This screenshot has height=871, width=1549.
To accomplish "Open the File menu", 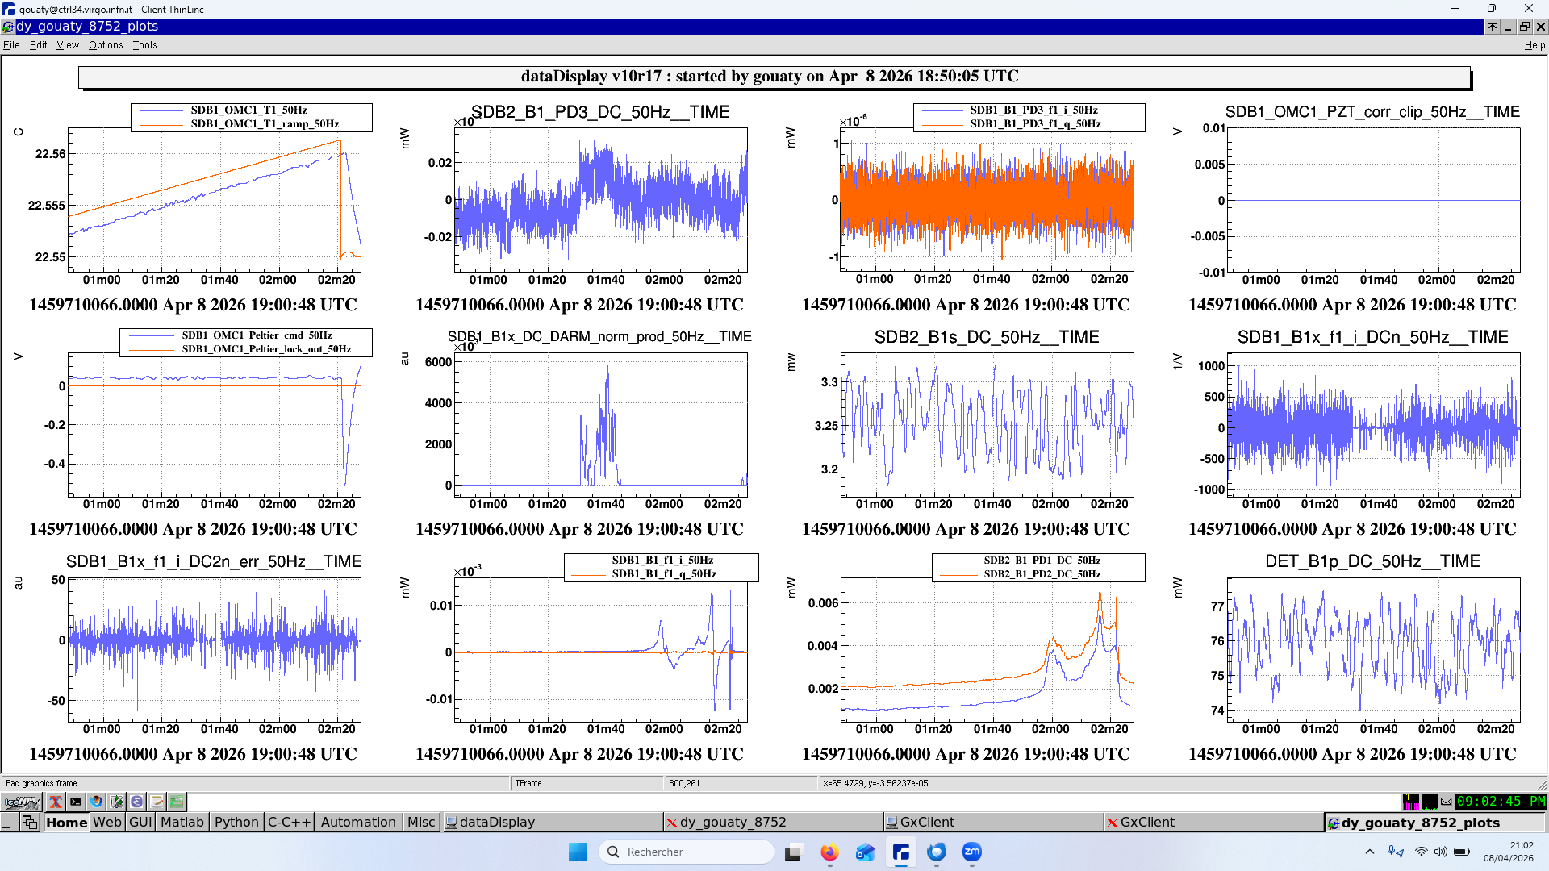I will (x=11, y=45).
